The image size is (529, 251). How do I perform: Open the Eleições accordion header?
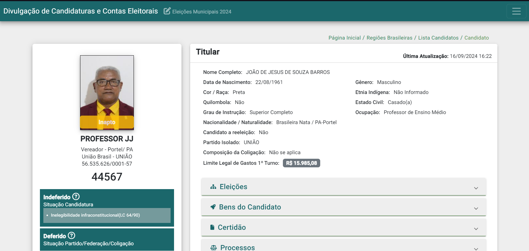(x=343, y=187)
